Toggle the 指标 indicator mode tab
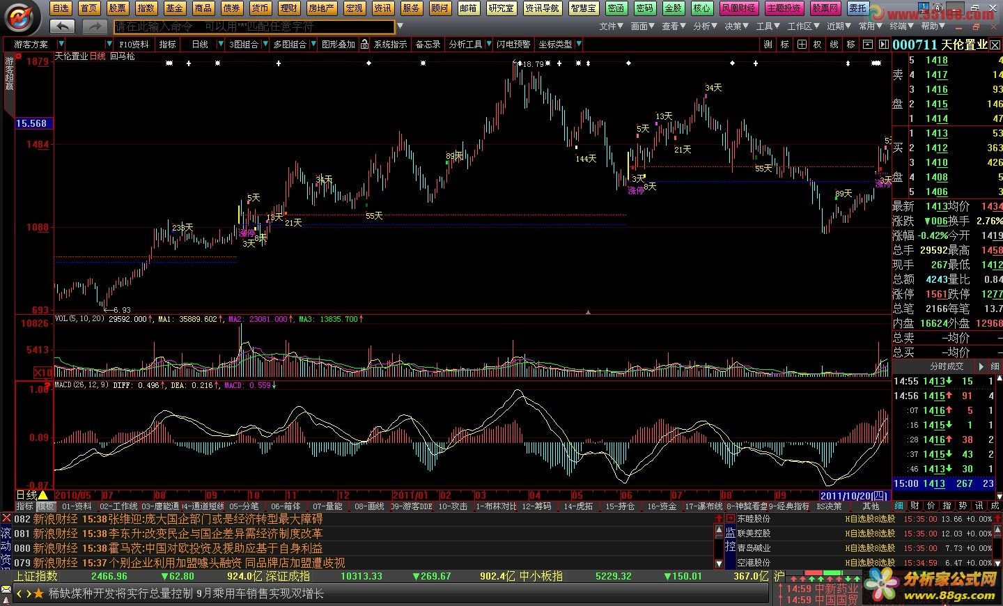Viewport: 1003px width, 606px height. [24, 506]
